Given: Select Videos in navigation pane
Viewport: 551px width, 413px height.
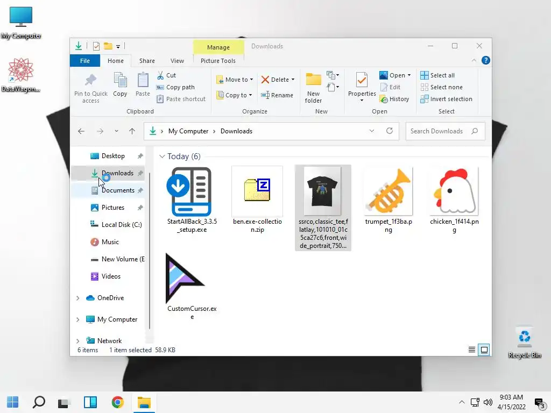Looking at the screenshot, I should pos(105,276).
